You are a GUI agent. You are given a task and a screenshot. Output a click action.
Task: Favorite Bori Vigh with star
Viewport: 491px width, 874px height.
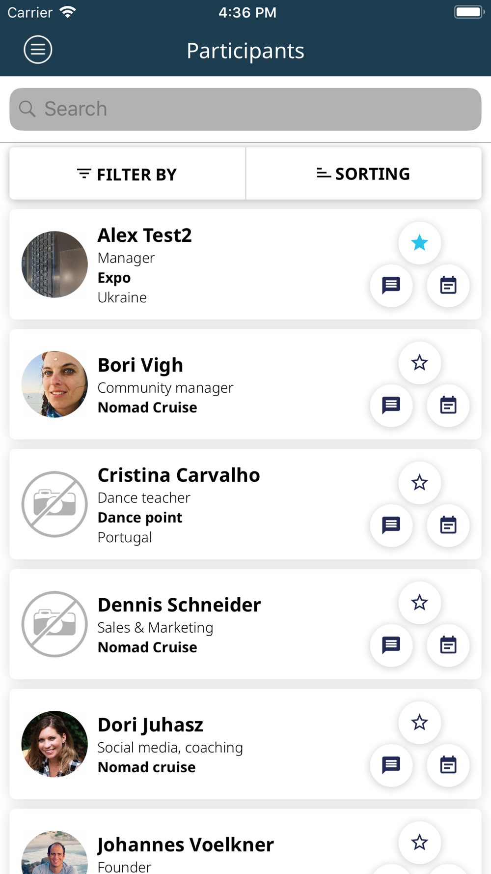(419, 363)
